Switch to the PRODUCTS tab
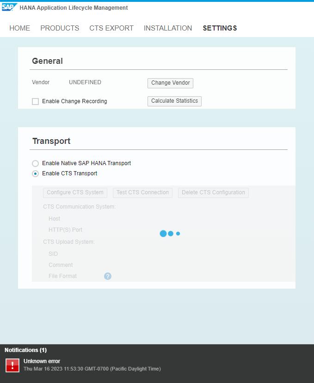 tap(60, 28)
